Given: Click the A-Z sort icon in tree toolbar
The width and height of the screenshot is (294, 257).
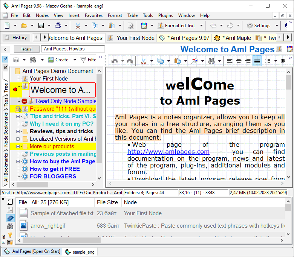Looking at the screenshot, I should click(16, 60).
